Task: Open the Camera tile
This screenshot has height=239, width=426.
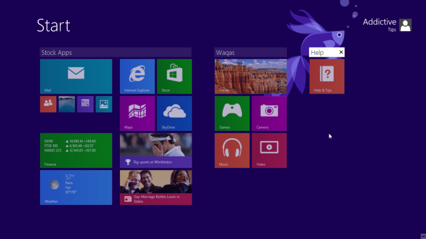Action: [269, 113]
